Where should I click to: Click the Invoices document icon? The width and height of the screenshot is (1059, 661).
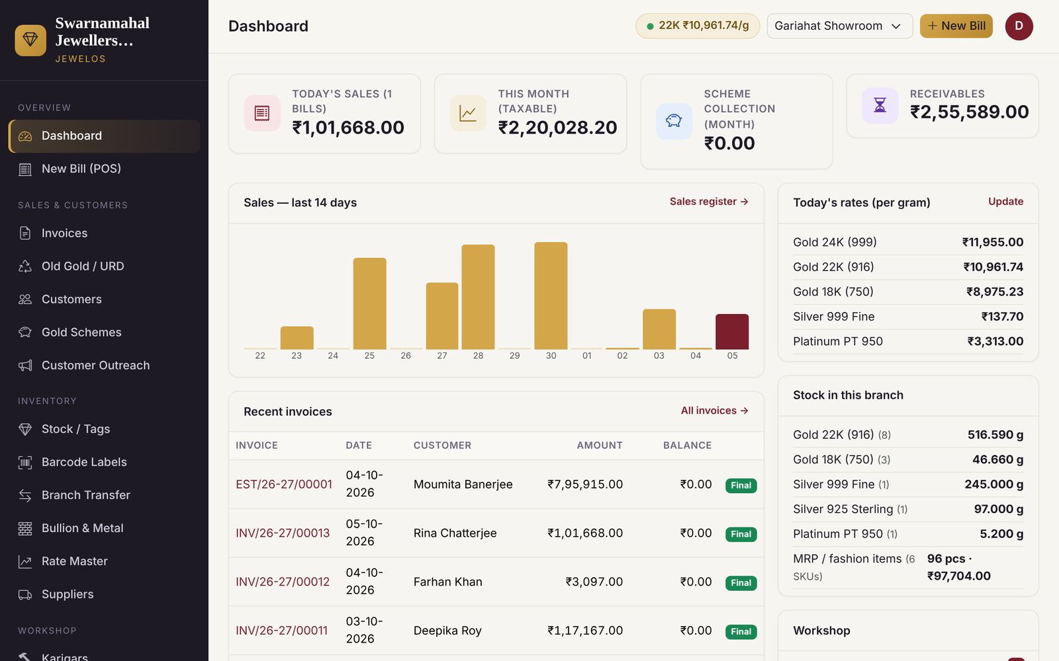25,233
